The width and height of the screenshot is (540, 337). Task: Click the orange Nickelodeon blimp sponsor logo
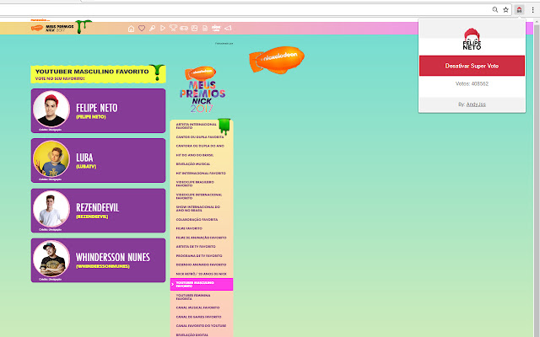pos(277,60)
